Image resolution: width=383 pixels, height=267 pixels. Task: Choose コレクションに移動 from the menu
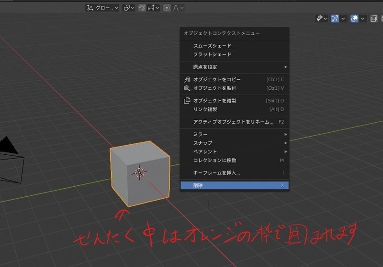(x=235, y=160)
